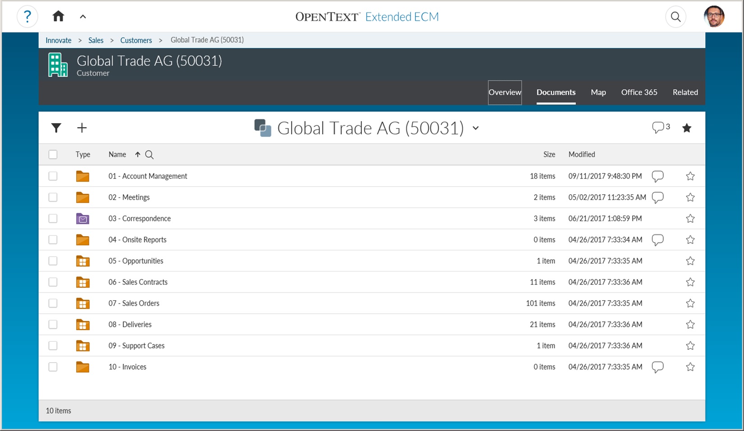Expand the dropdown next to Global Trade AG title
Image resolution: width=744 pixels, height=431 pixels.
click(476, 128)
